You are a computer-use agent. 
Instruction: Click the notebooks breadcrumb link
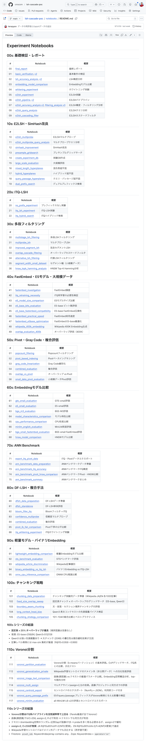tap(51, 19)
